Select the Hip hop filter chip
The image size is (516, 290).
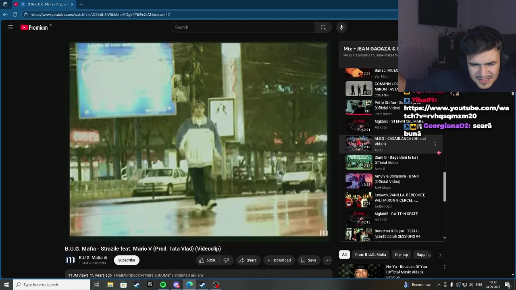click(401, 255)
